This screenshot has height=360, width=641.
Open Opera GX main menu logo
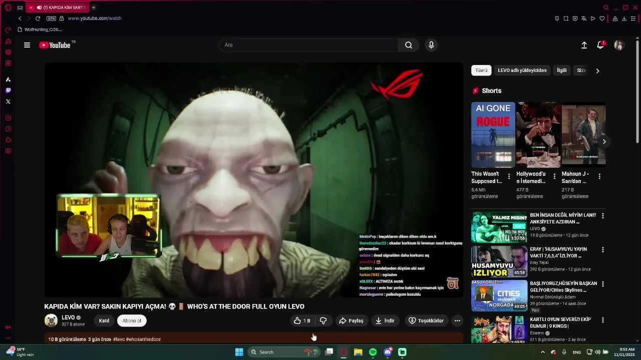[8, 7]
